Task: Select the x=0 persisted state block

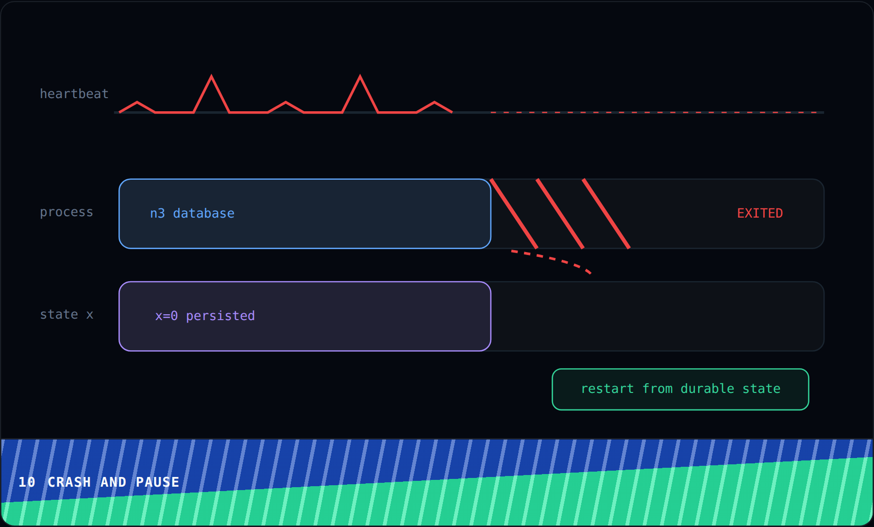Action: 305,316
